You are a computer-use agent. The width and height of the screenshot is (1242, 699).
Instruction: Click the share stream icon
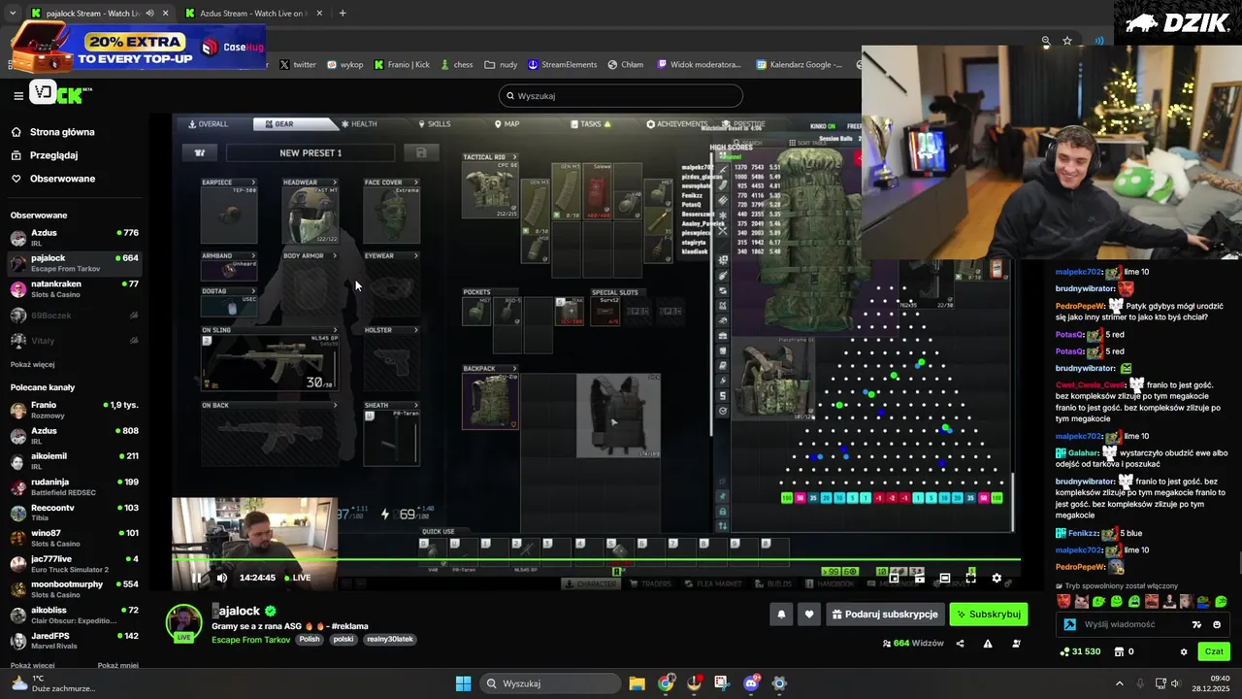click(x=961, y=644)
